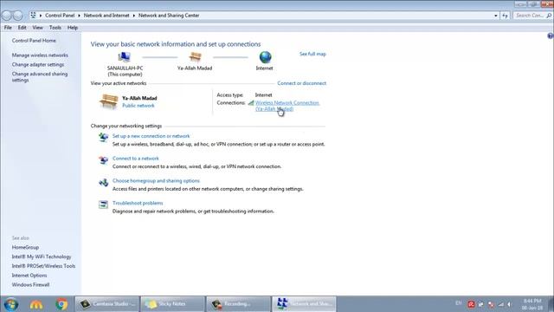
Task: Open the File menu
Action: tap(8, 28)
